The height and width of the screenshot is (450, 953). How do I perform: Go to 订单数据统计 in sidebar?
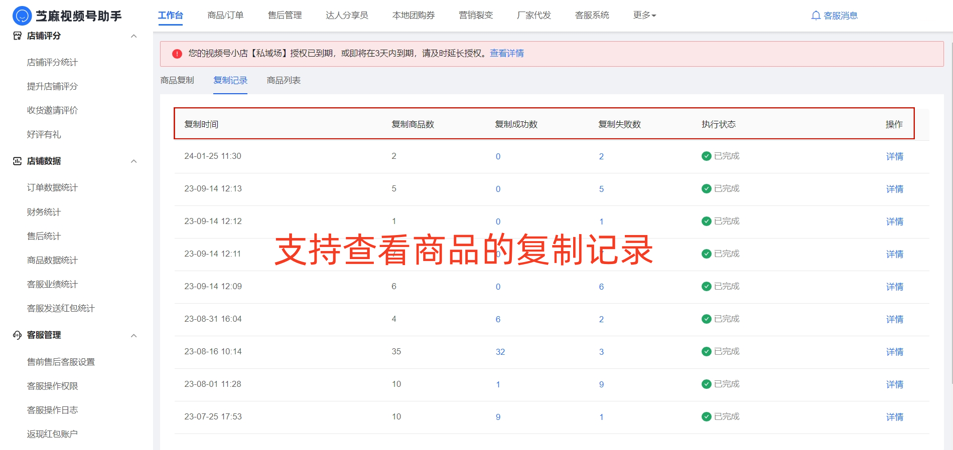(x=52, y=187)
